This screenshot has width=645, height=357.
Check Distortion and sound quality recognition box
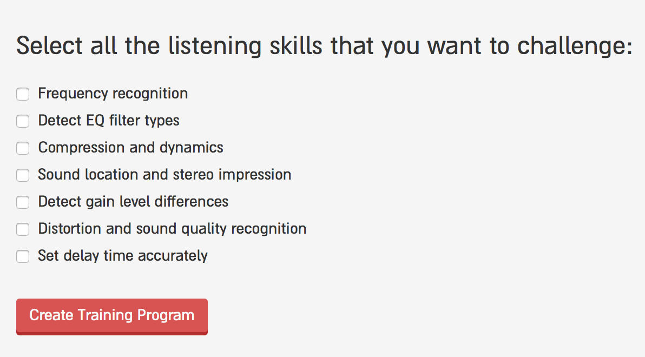(23, 229)
